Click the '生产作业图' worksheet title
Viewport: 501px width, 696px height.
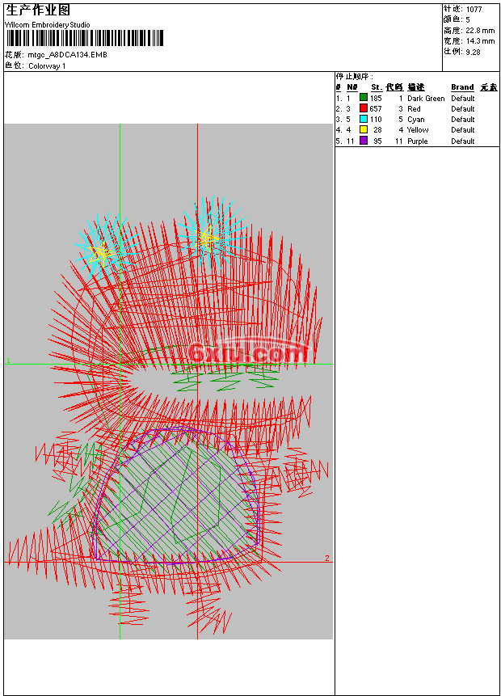tap(38, 11)
